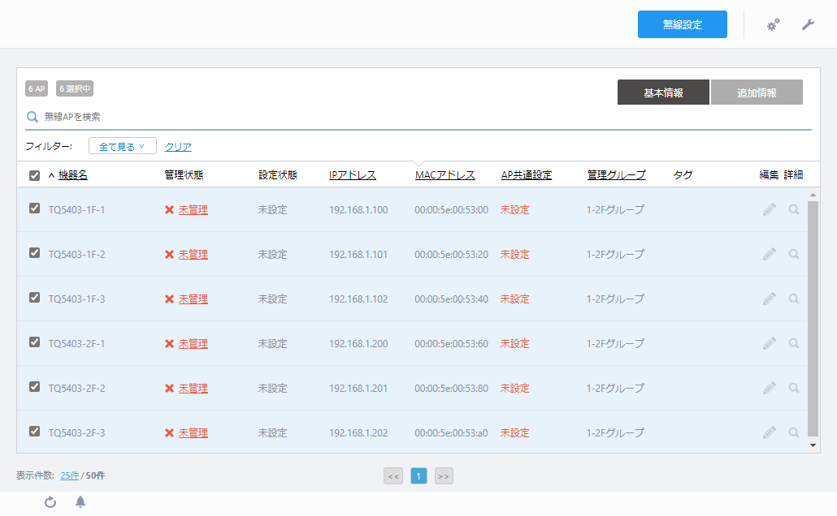Open the 全て見る filter dropdown
The height and width of the screenshot is (516, 837).
pos(122,146)
